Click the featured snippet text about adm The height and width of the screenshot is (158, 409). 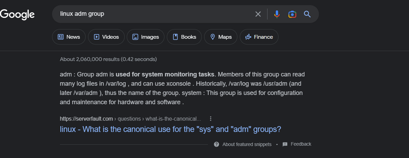click(182, 88)
